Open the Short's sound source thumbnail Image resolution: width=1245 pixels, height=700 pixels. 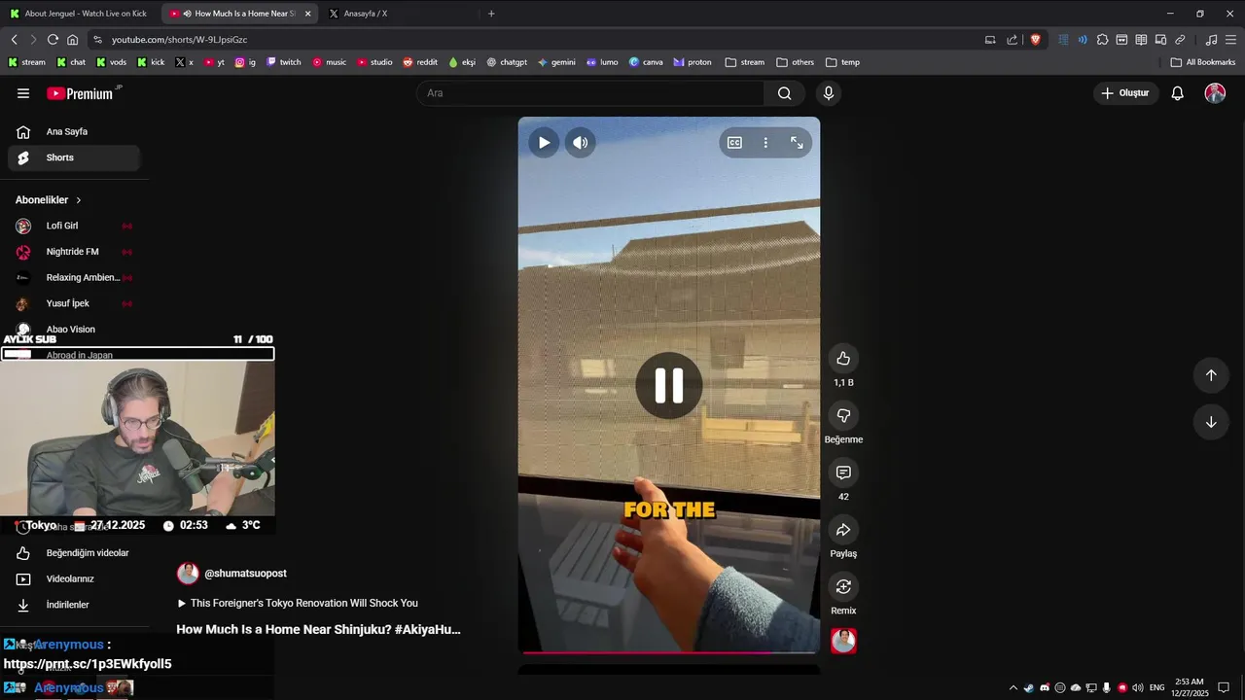tap(843, 641)
